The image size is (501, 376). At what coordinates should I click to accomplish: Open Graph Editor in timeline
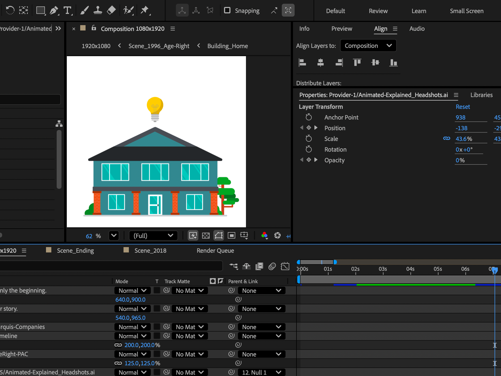(x=285, y=266)
